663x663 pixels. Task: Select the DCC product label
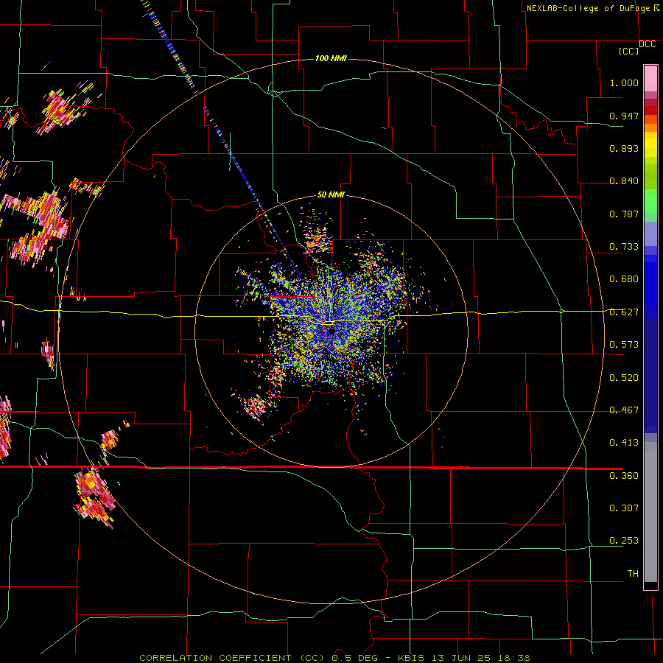[x=648, y=44]
